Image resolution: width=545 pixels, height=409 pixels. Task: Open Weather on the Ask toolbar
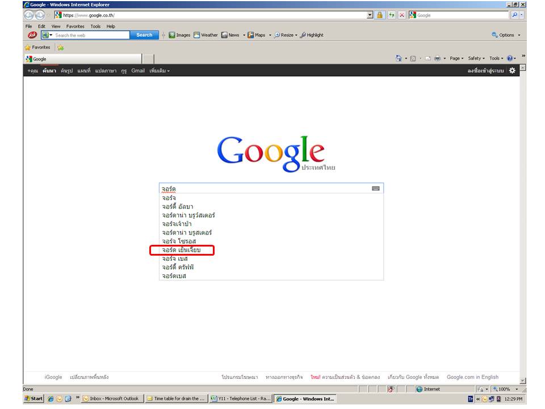(206, 35)
